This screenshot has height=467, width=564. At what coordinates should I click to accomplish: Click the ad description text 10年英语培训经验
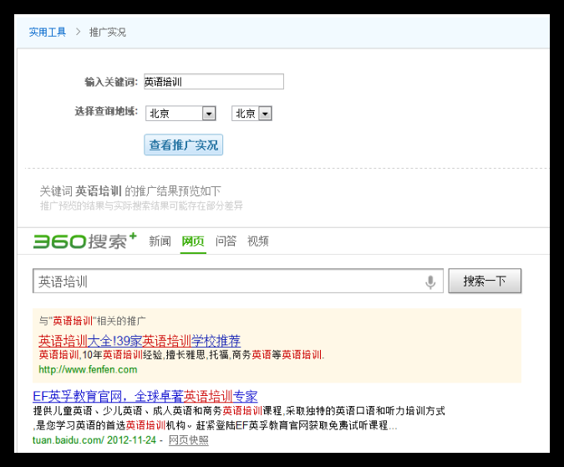122,355
